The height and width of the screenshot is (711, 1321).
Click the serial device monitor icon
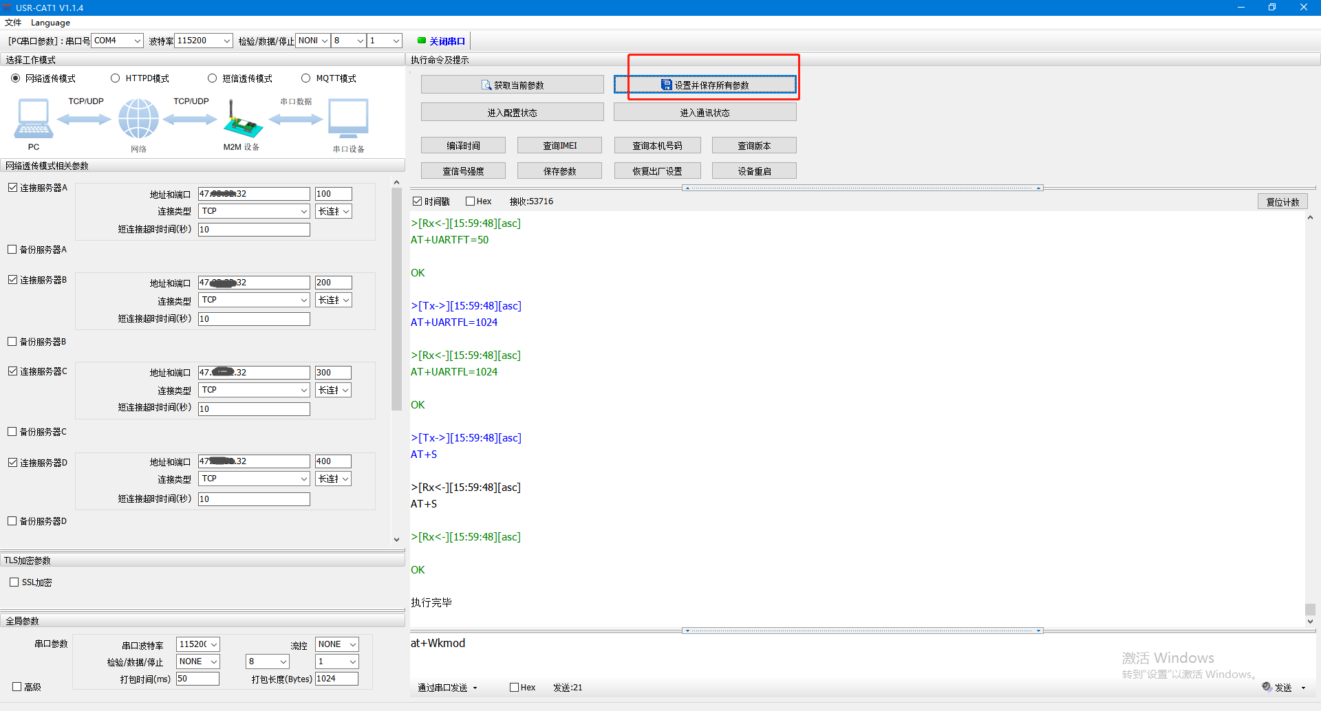point(348,118)
